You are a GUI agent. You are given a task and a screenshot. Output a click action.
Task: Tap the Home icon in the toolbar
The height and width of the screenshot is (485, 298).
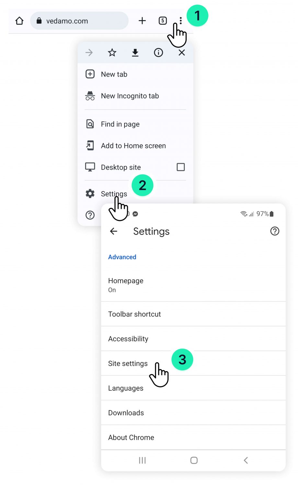click(19, 20)
